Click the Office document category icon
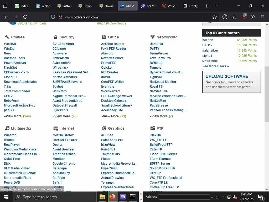The image size is (269, 202). click(x=104, y=37)
